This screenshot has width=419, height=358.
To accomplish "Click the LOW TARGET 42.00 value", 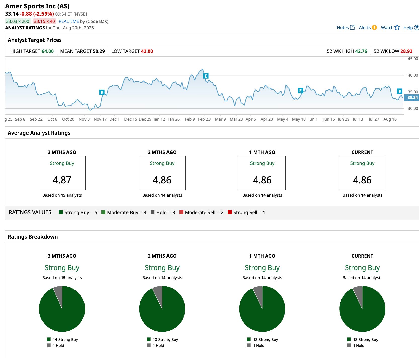I will point(147,51).
